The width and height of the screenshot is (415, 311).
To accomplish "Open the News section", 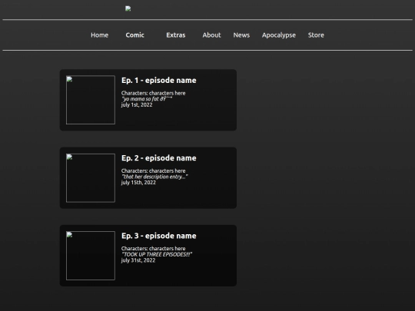I will (x=241, y=35).
